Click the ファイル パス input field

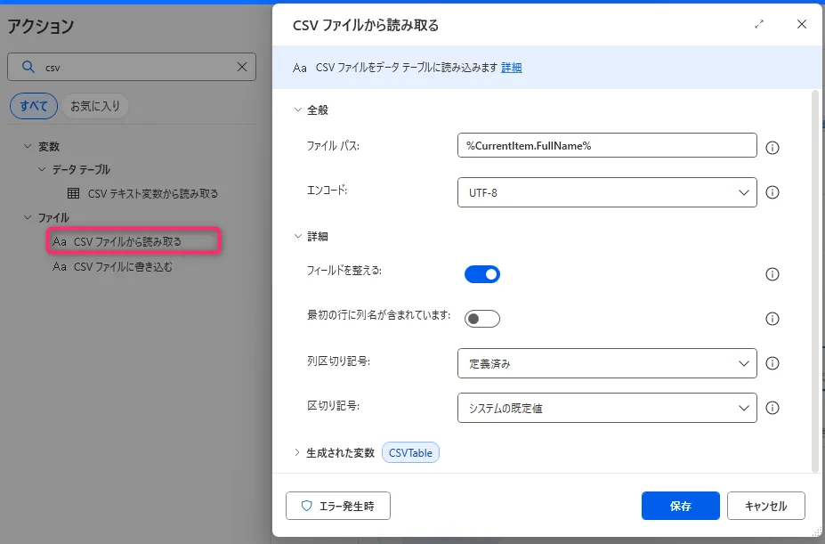(606, 146)
